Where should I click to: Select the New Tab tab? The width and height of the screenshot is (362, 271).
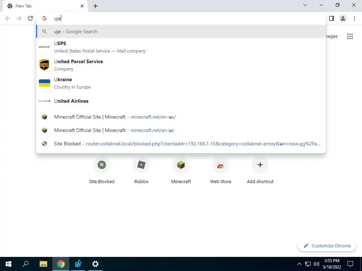pos(45,6)
